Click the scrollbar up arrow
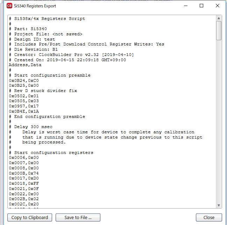The height and width of the screenshot is (225, 227). [x=219, y=18]
